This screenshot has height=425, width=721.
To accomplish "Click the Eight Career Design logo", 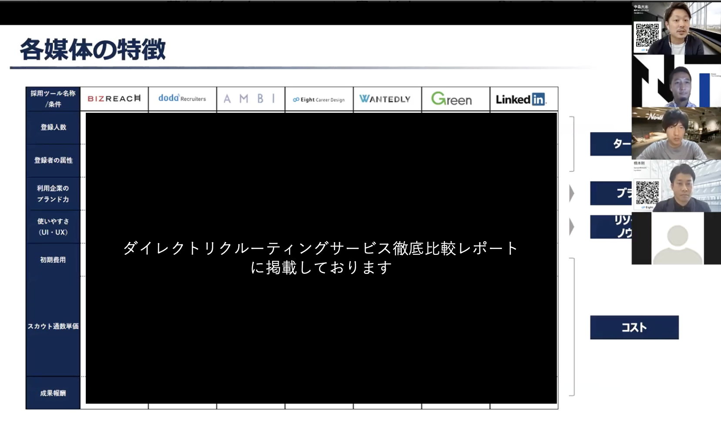I will pyautogui.click(x=319, y=100).
